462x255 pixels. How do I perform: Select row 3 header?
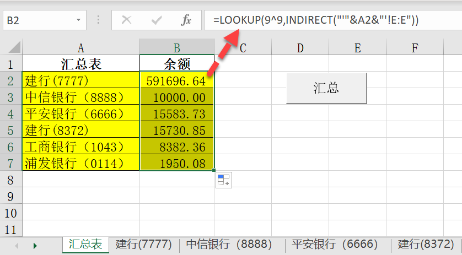pyautogui.click(x=11, y=96)
